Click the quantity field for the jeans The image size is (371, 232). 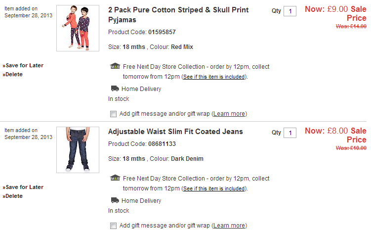290,133
